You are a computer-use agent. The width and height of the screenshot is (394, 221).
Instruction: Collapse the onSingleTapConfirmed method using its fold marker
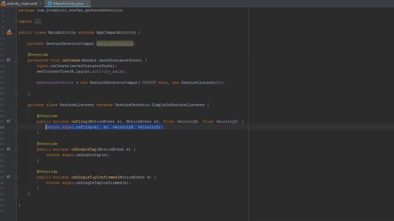point(16,177)
